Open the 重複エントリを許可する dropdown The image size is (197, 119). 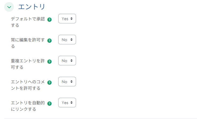(x=67, y=61)
